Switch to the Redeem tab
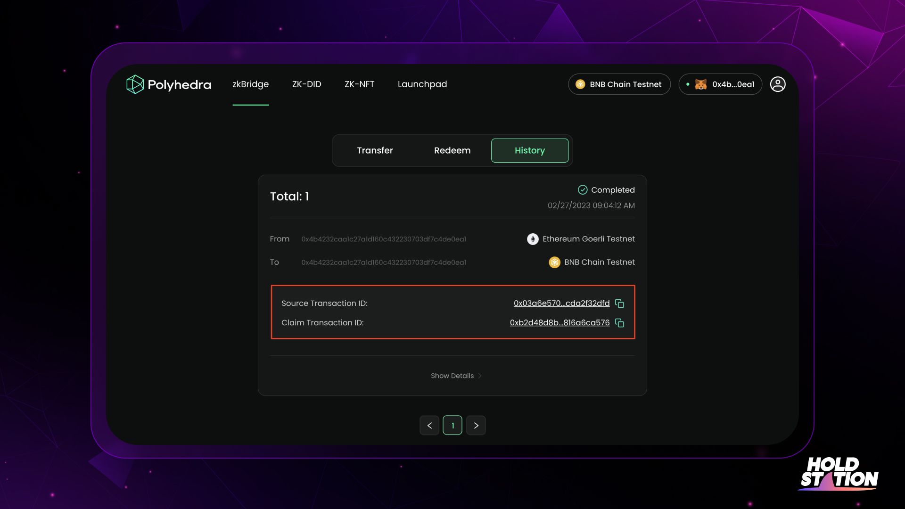This screenshot has width=905, height=509. coord(452,150)
